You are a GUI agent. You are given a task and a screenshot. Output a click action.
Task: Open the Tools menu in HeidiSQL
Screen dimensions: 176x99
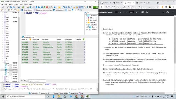coord(21,4)
